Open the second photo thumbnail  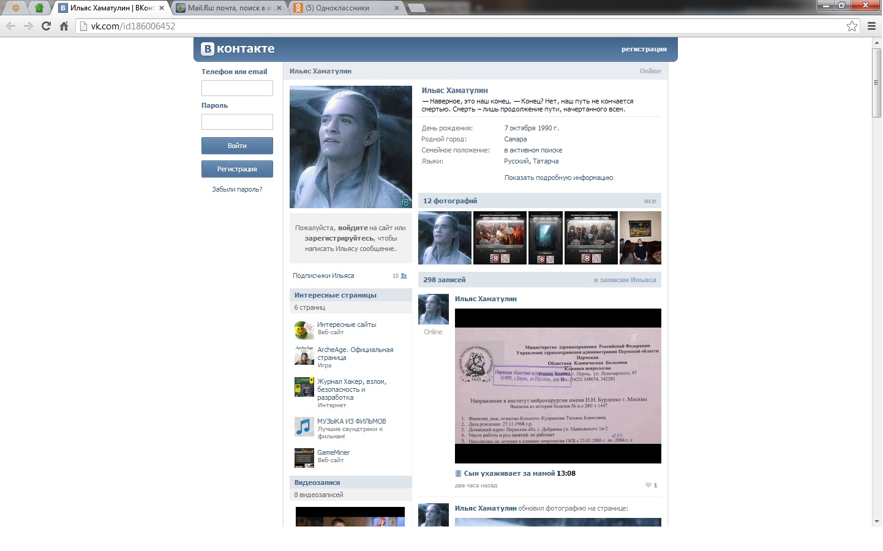(x=500, y=238)
